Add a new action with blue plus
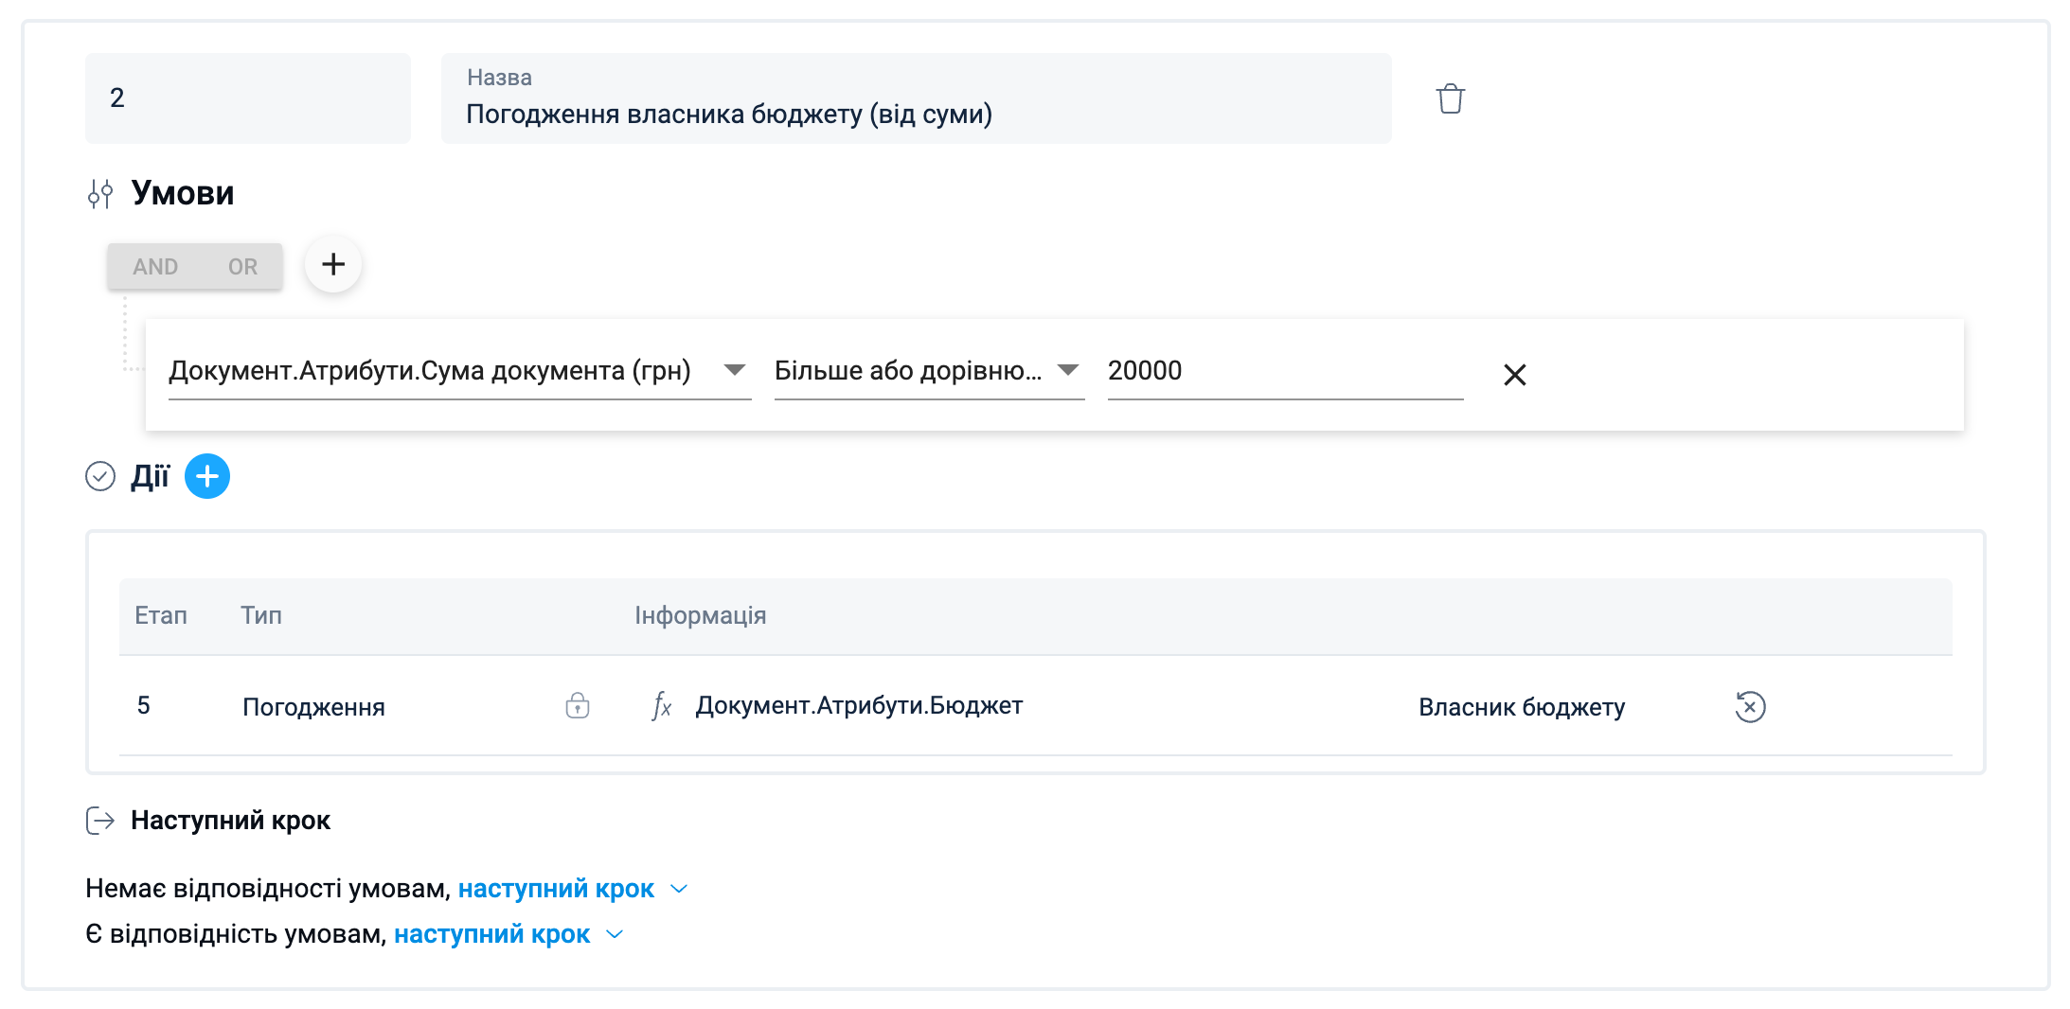 pos(207,476)
